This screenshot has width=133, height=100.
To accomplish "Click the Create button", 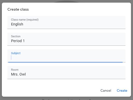I will 122,91.
